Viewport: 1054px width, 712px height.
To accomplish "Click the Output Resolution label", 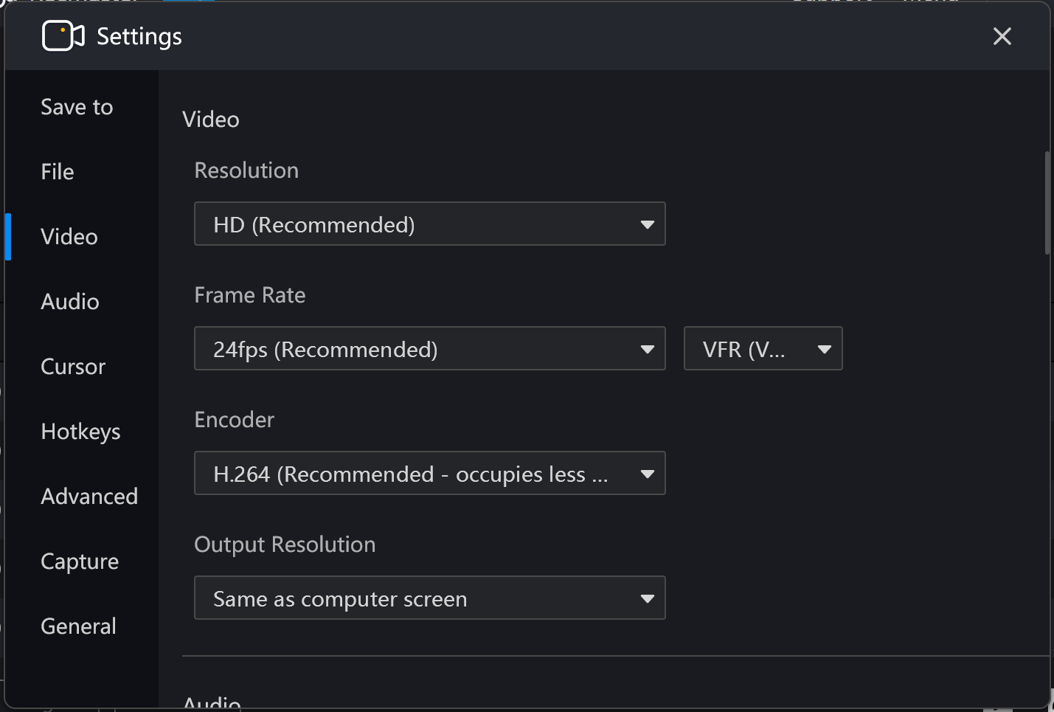I will [285, 545].
